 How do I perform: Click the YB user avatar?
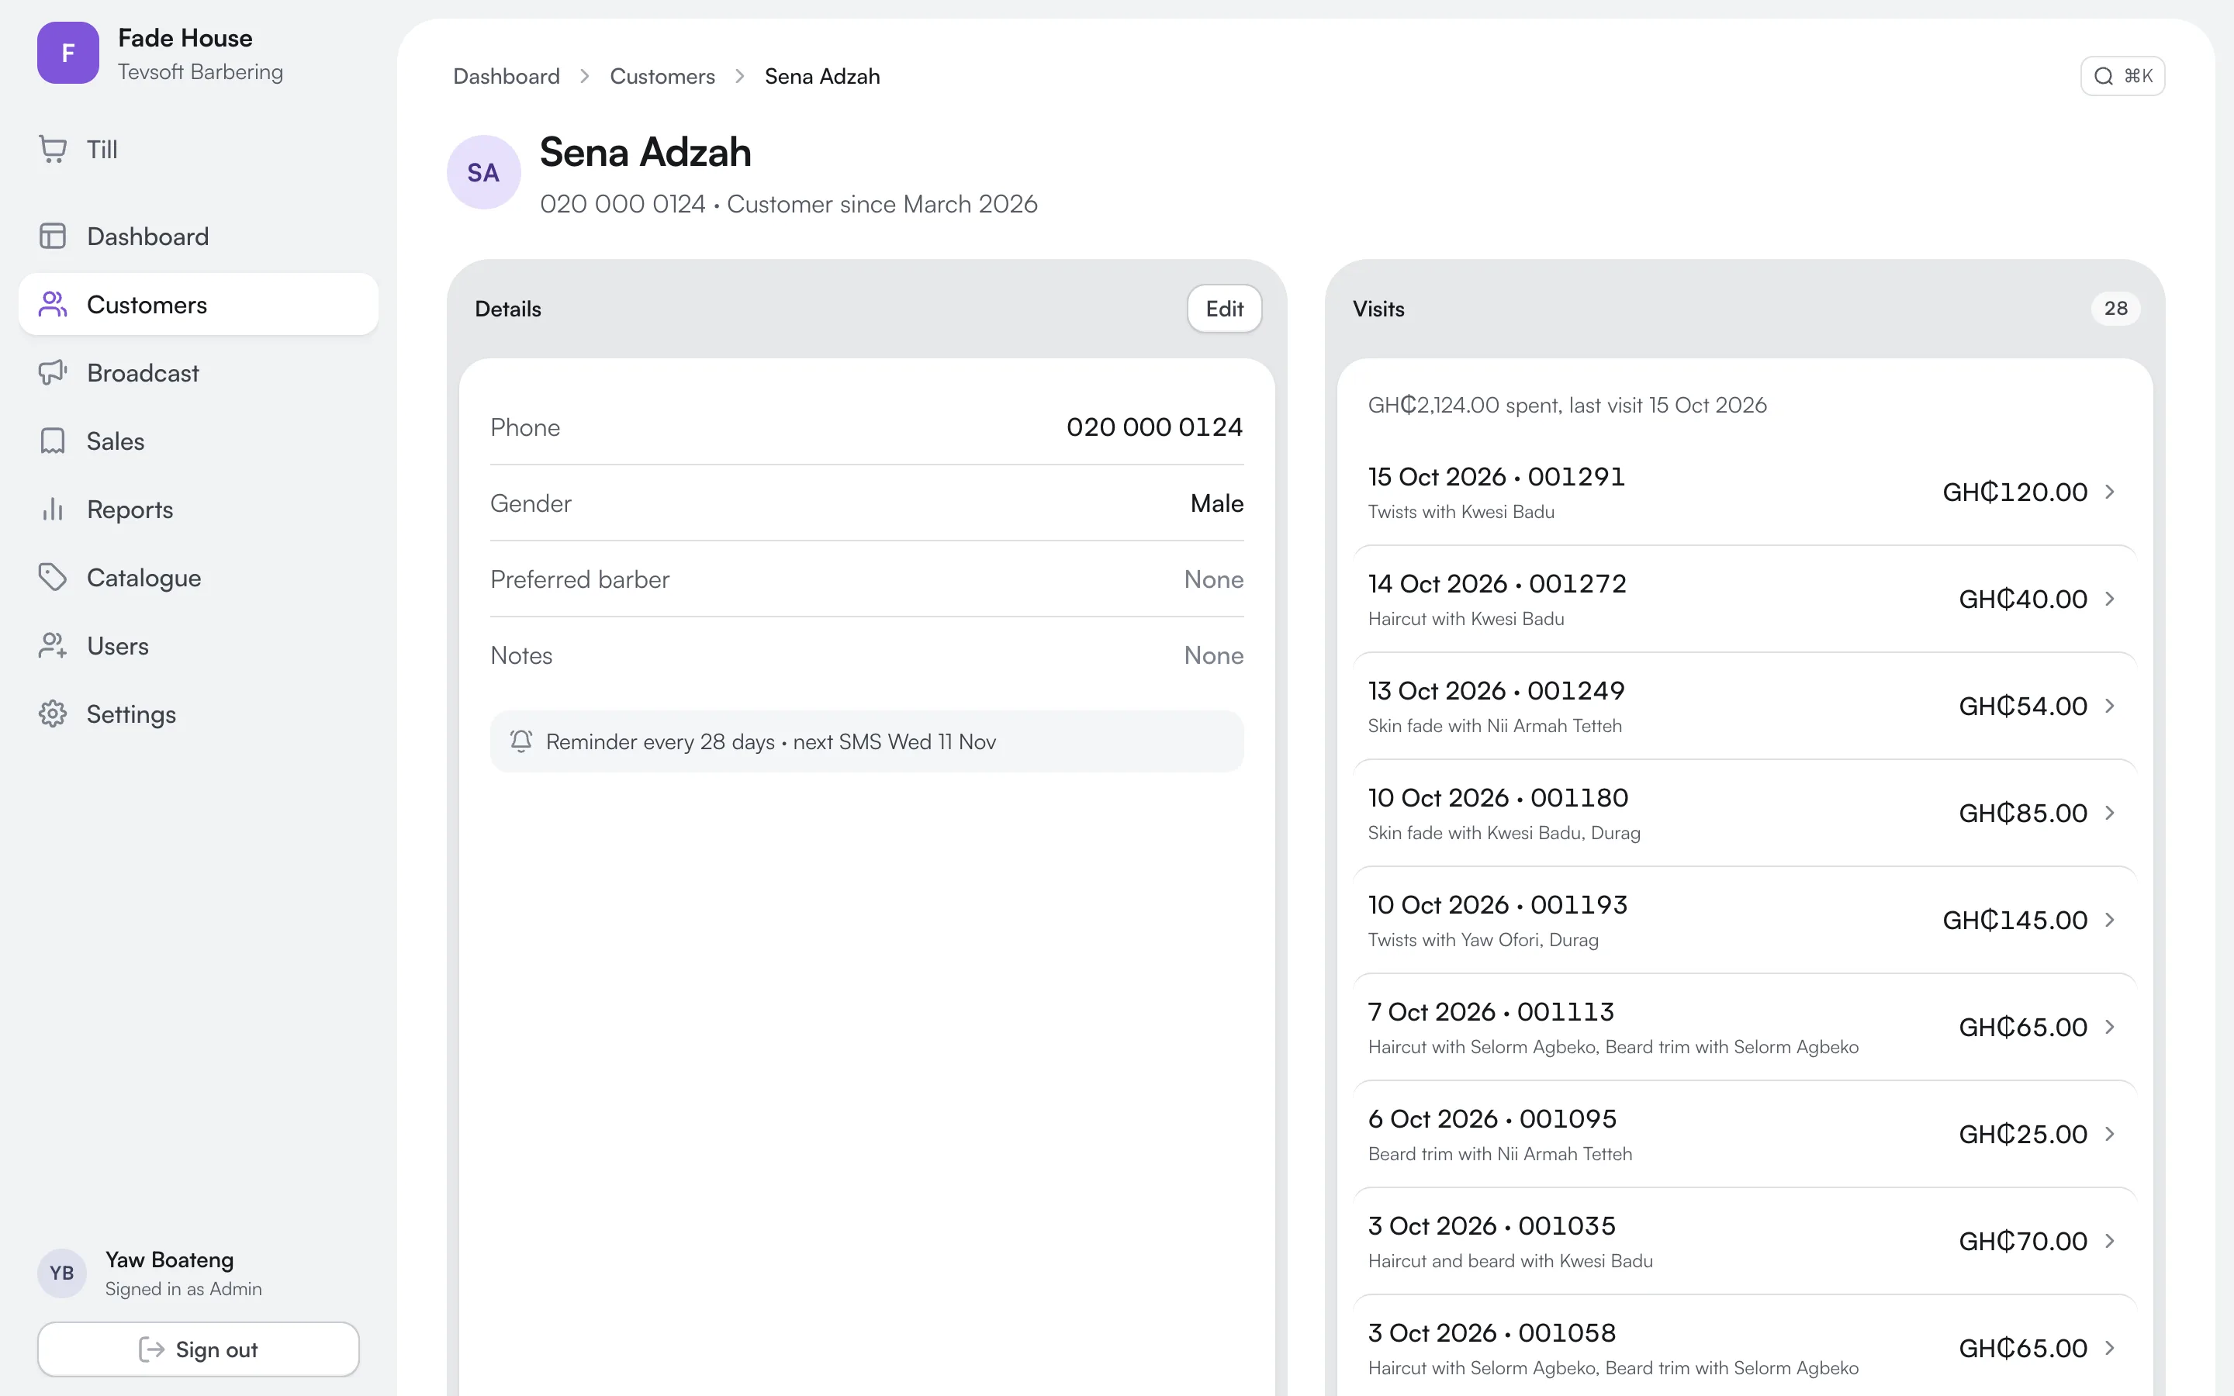pyautogui.click(x=62, y=1273)
